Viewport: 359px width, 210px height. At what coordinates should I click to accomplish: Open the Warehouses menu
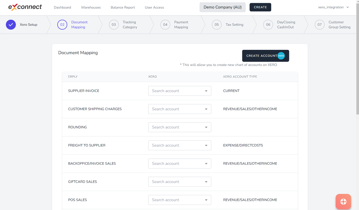click(91, 7)
